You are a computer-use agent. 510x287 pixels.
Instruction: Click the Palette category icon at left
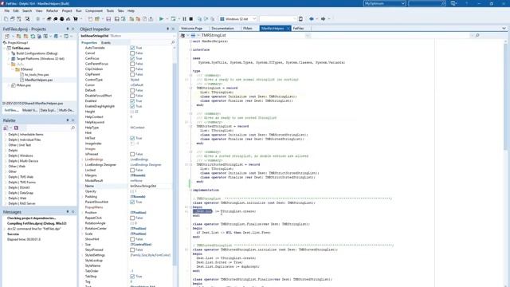6,128
